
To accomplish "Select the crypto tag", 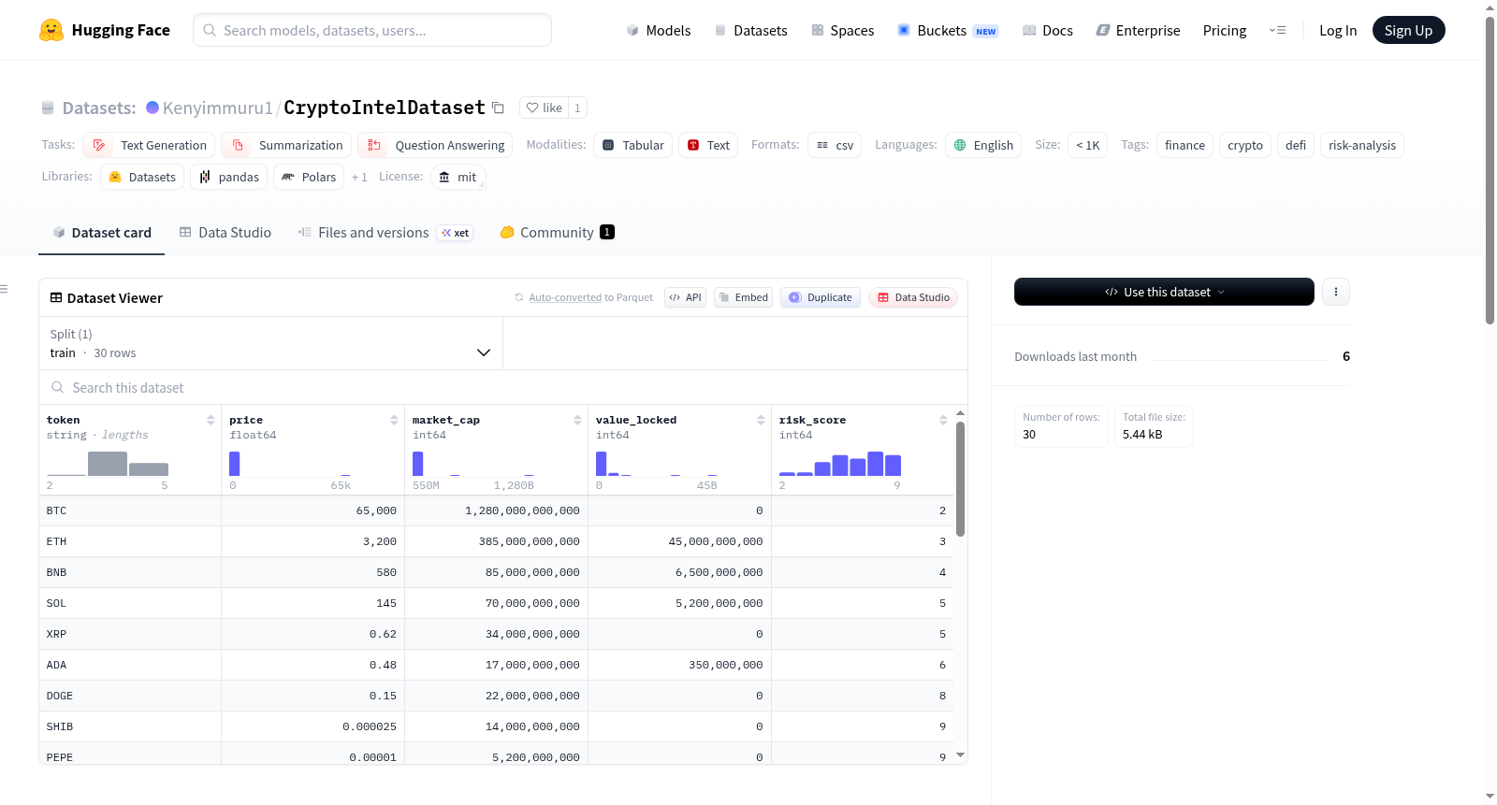I will point(1245,145).
